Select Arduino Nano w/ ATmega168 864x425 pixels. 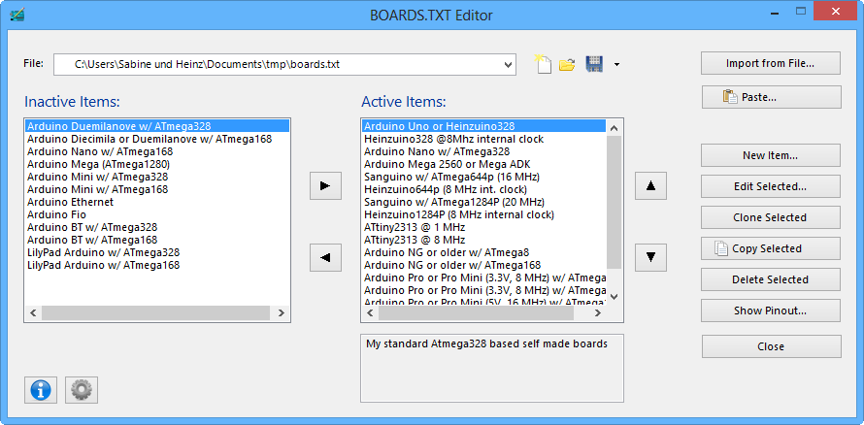[x=157, y=151]
